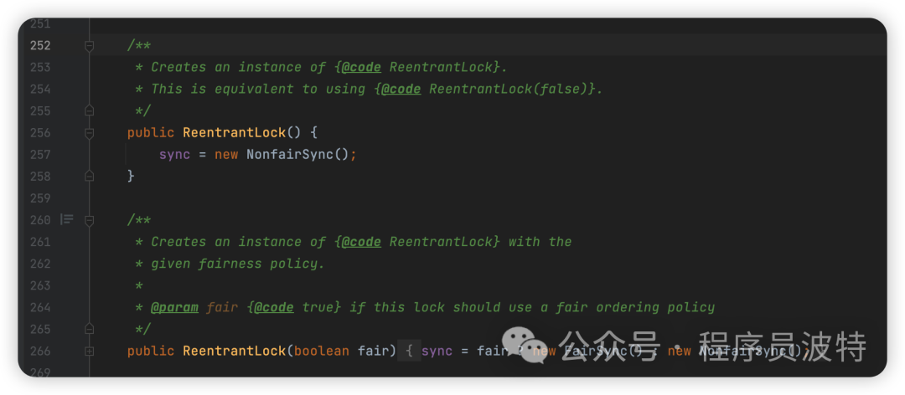Click the rendered-doc toggle icon beside line 260
Viewport: 905px width, 395px height.
(67, 220)
